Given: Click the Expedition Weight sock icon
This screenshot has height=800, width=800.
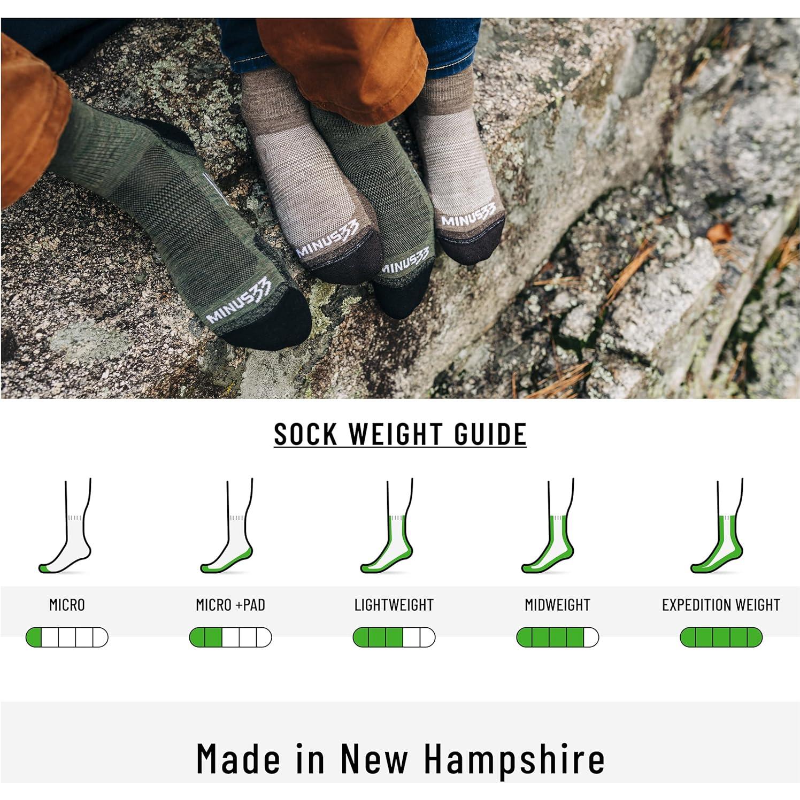Looking at the screenshot, I should pyautogui.click(x=718, y=526).
